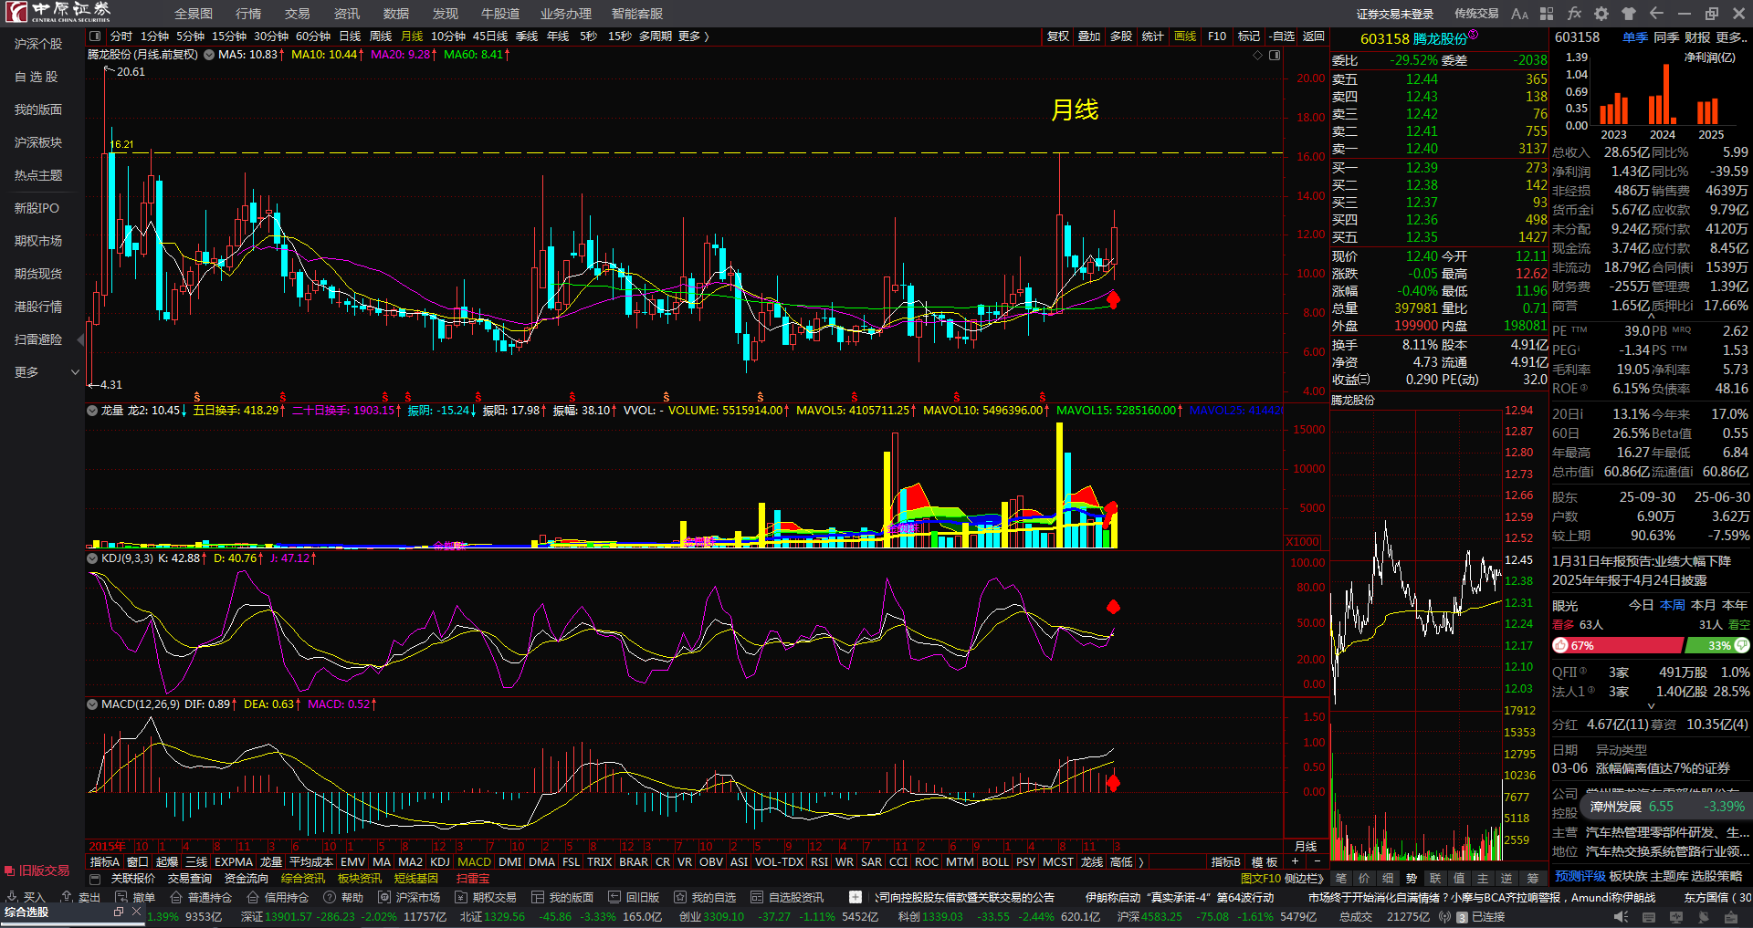The height and width of the screenshot is (928, 1753).
Task: Click the speaker mute icon in status bar
Action: [x=1620, y=917]
